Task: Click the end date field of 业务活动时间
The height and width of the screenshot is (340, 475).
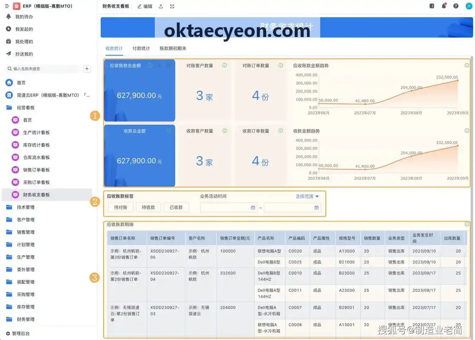Action: [293, 207]
